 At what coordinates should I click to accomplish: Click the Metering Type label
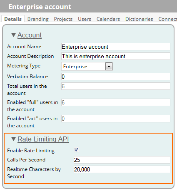(24, 66)
